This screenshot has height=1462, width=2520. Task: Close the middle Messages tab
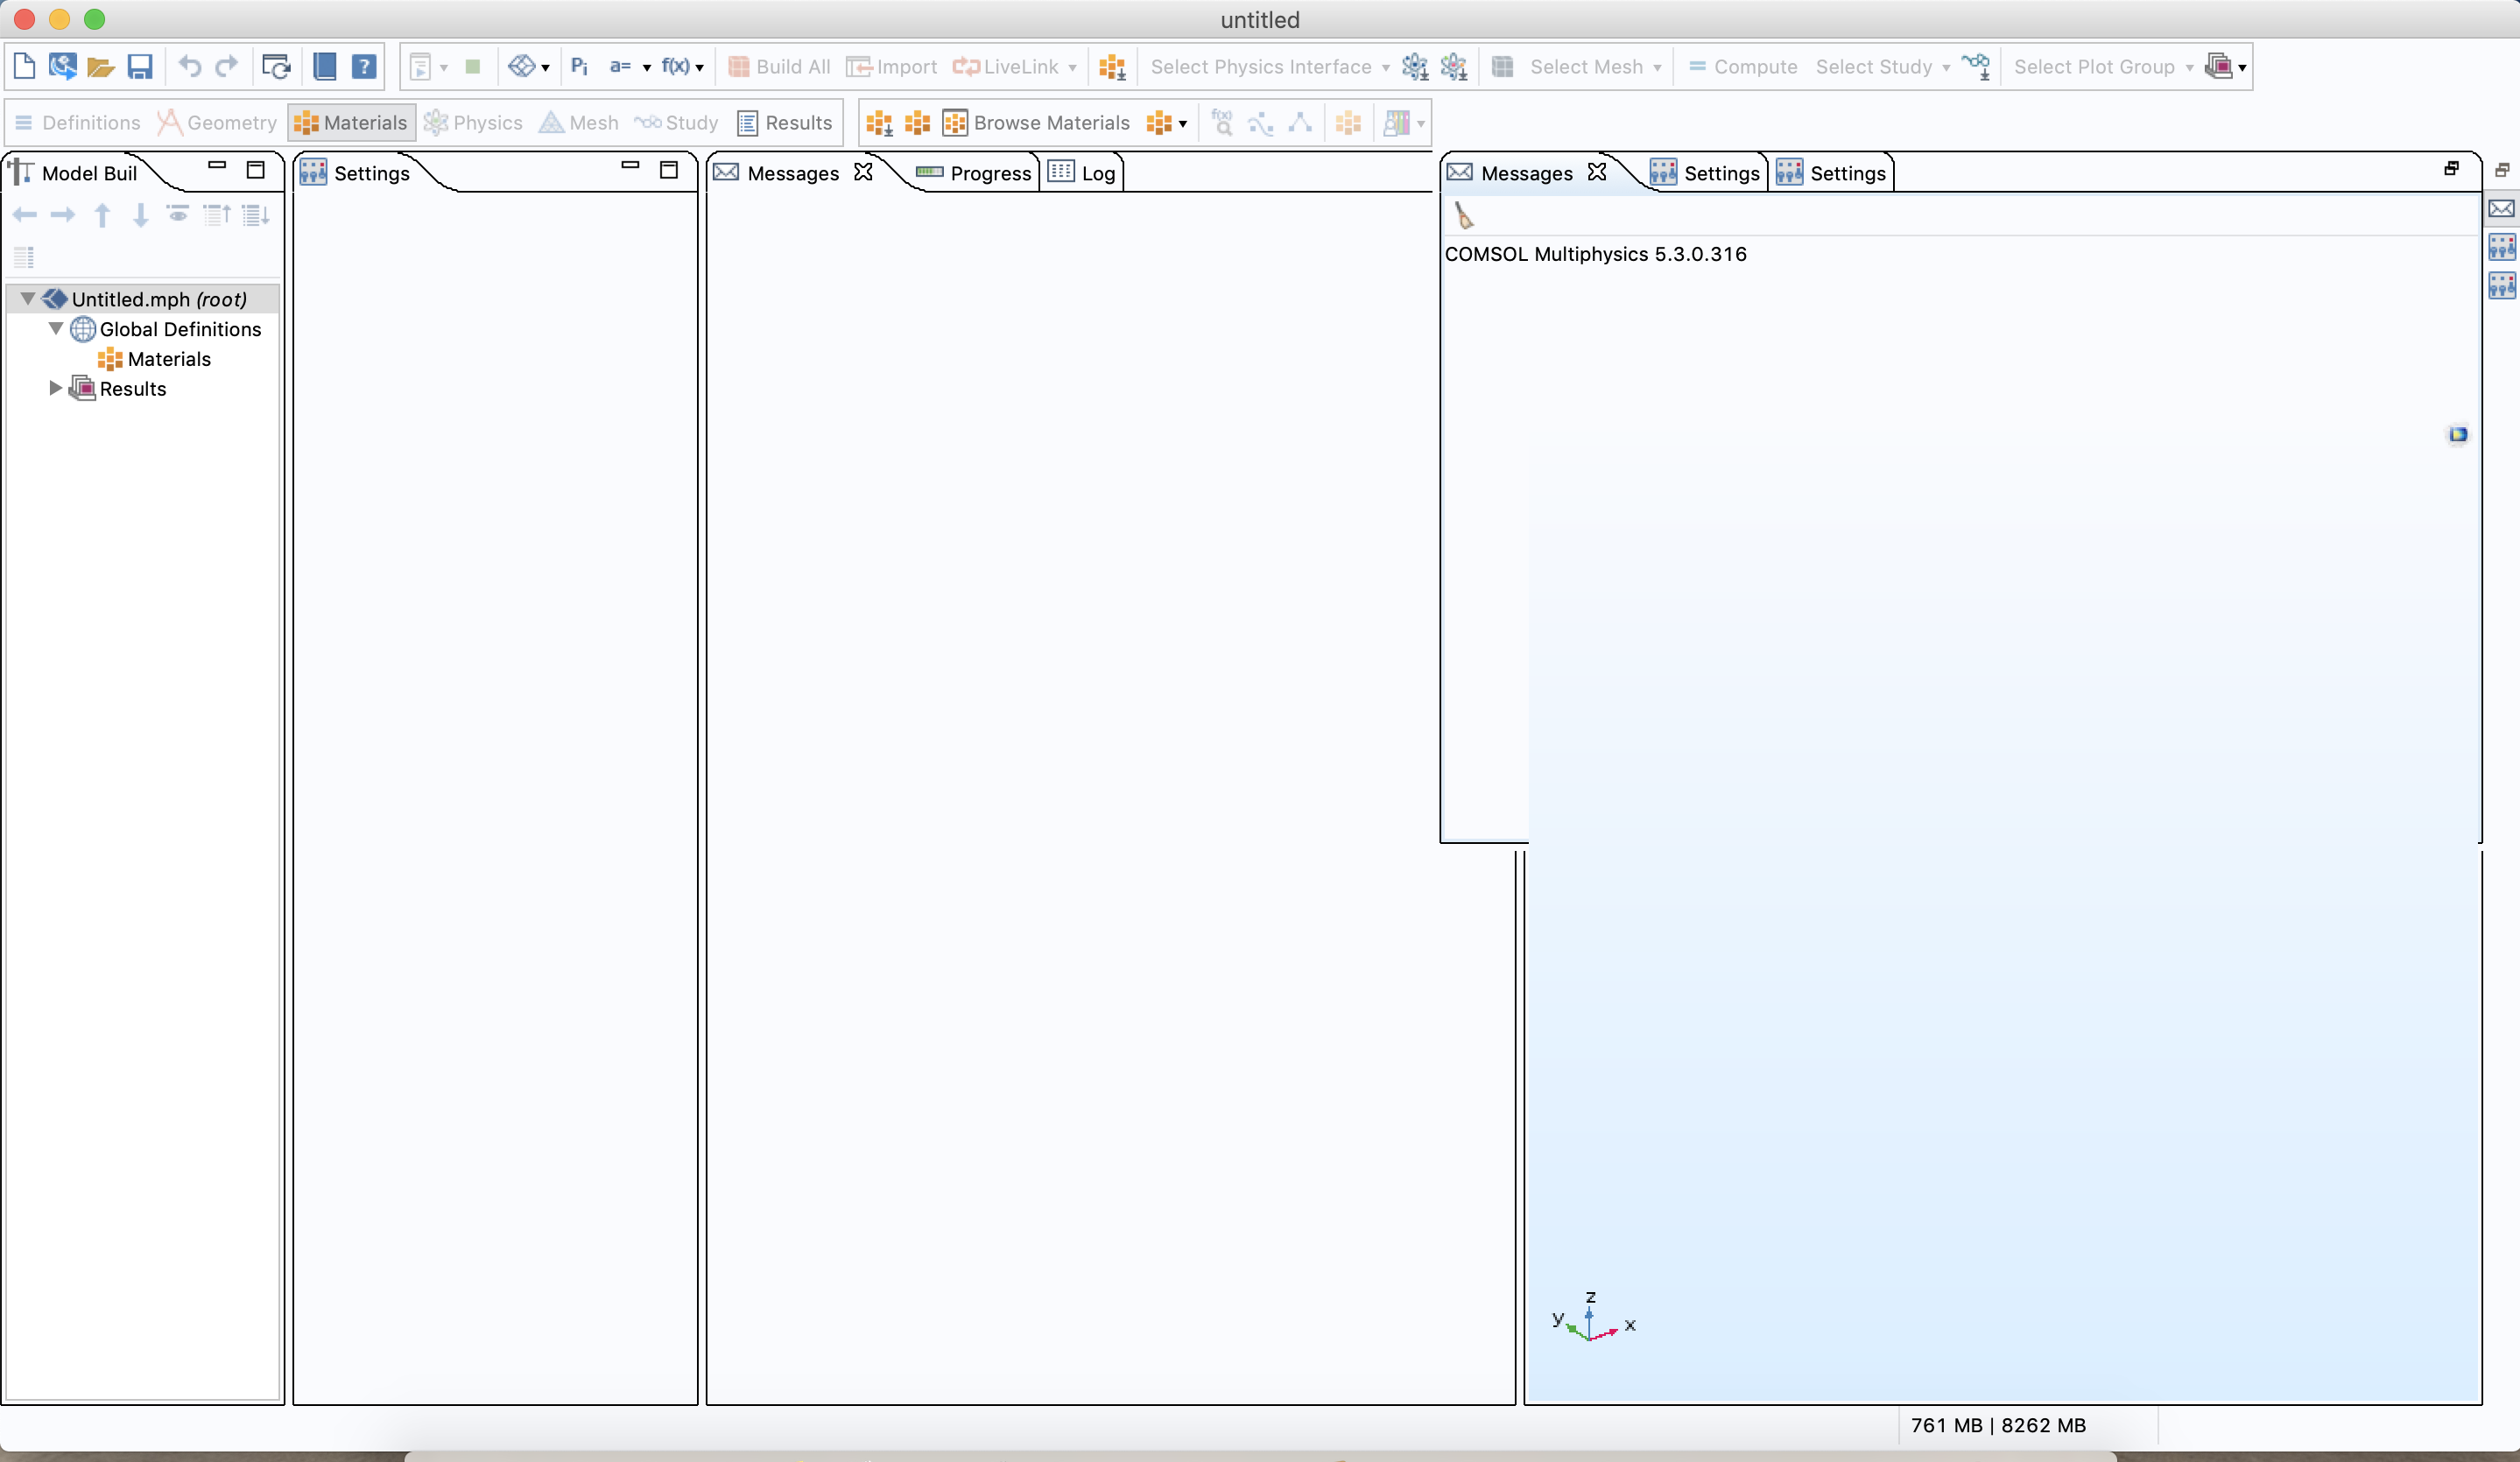(863, 172)
